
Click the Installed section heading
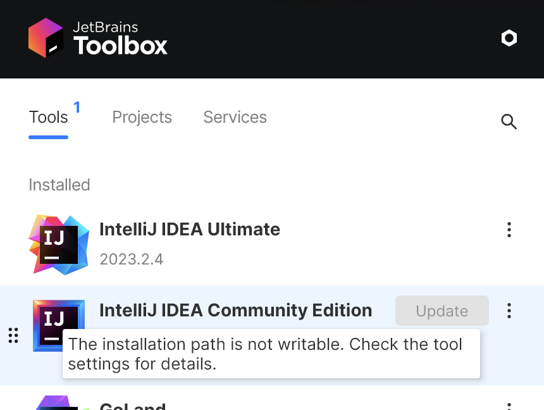click(x=59, y=185)
